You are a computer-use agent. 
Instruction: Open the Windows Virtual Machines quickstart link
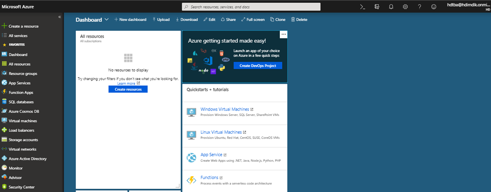224,109
